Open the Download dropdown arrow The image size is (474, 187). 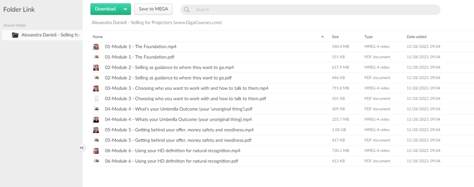[x=125, y=9]
